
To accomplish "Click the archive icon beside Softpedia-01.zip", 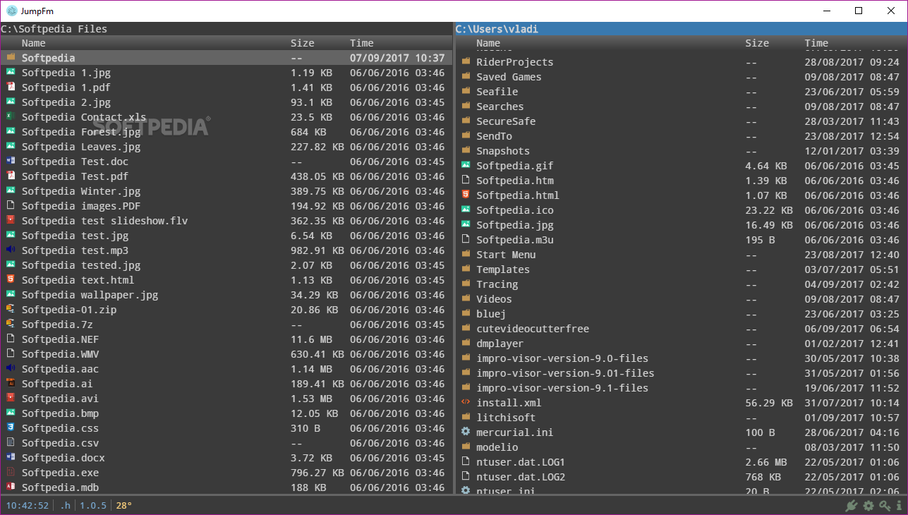I will [11, 309].
